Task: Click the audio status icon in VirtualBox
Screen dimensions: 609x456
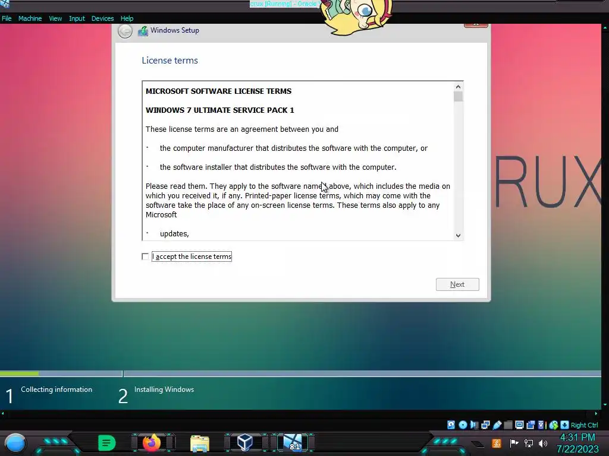Action: (474, 425)
